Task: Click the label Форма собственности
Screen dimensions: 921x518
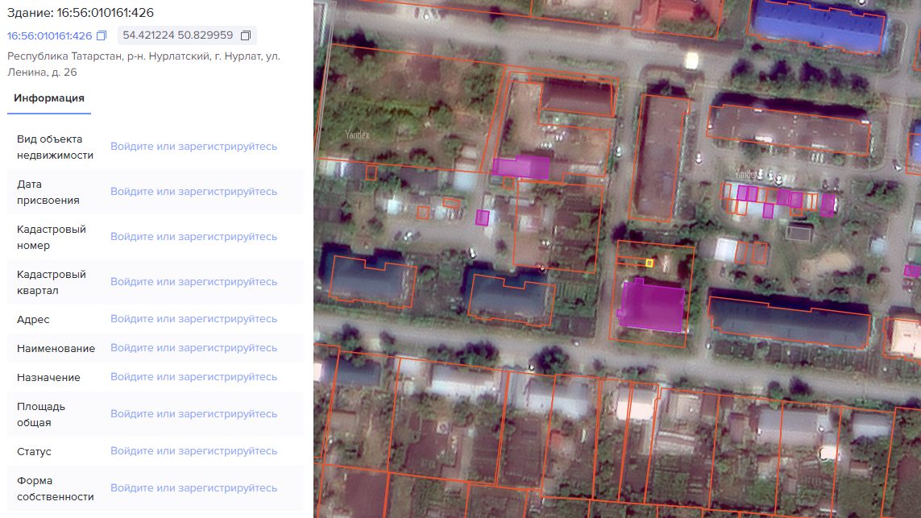Action: [x=56, y=489]
